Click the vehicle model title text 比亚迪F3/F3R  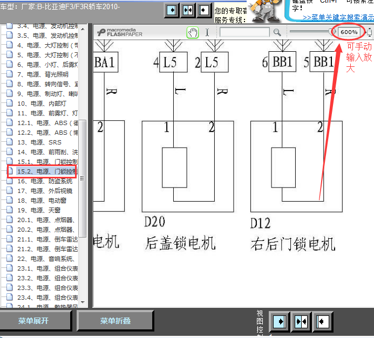[66, 6]
